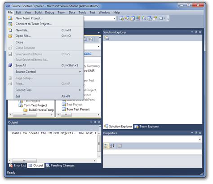This screenshot has height=184, width=213.
Task: Click the file list horizontal scrollbar thumb
Action: pyautogui.click(x=66, y=114)
